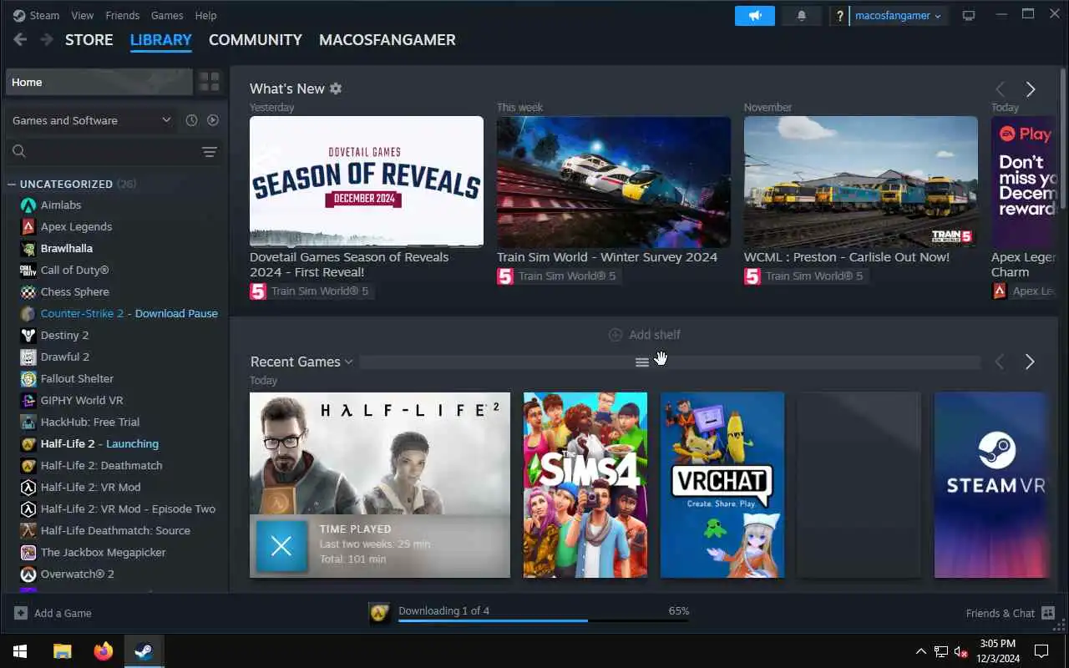Toggle the ready-to-play filter icon
This screenshot has width=1069, height=668.
[213, 120]
